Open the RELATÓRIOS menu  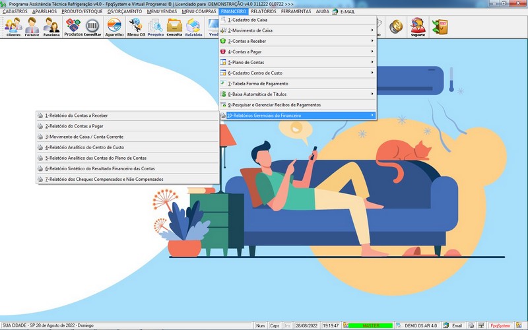[x=263, y=11]
